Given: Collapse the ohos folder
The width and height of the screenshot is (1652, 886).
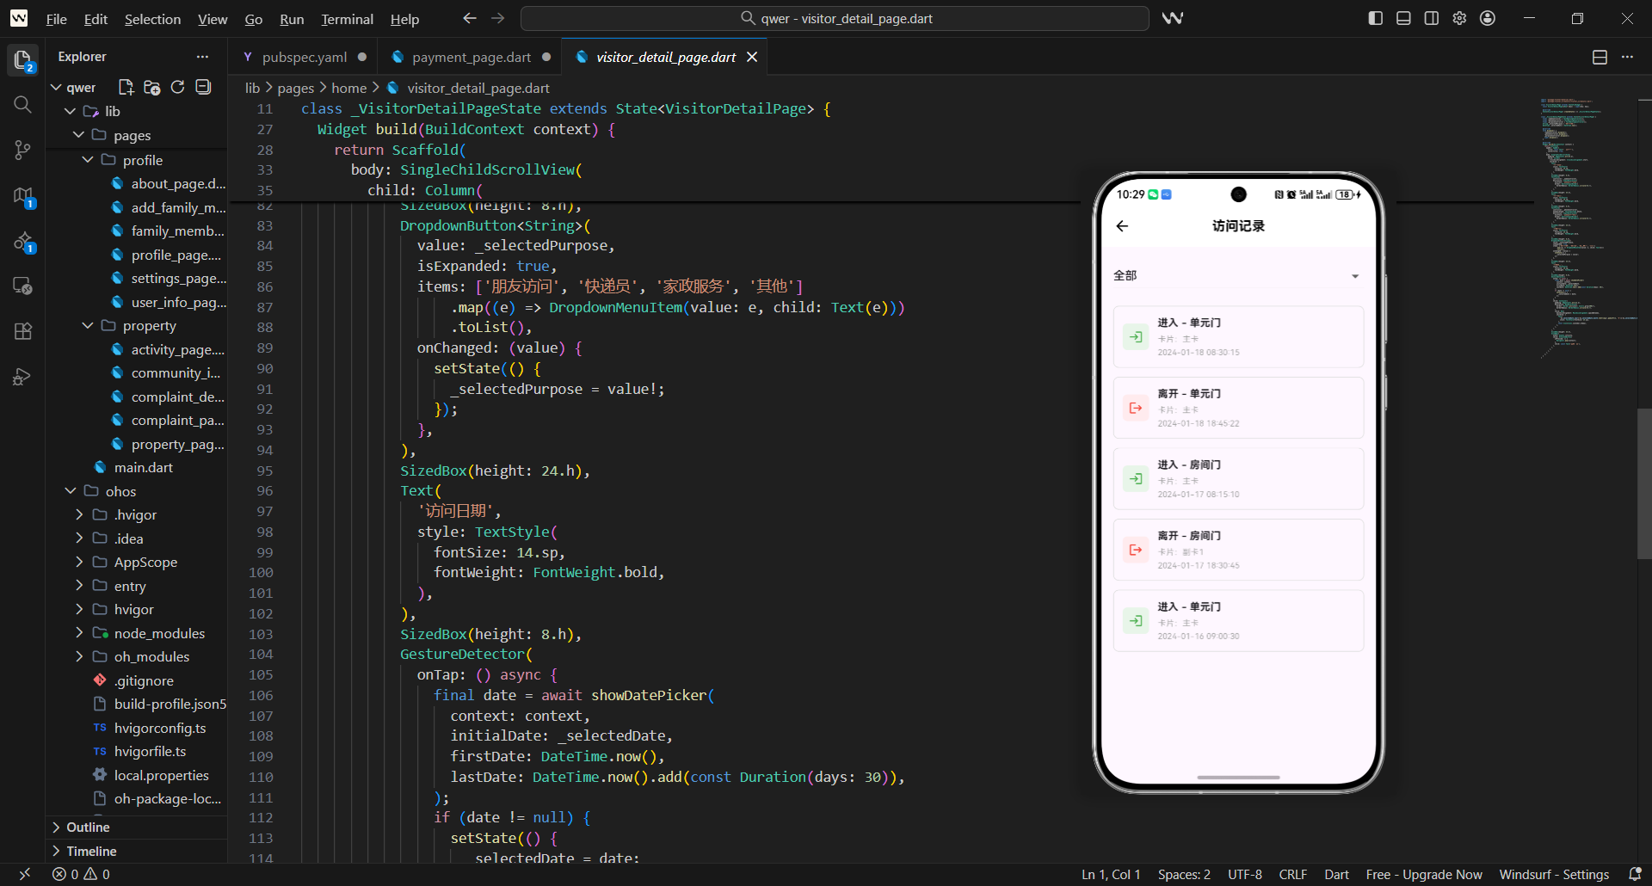Looking at the screenshot, I should tap(71, 491).
